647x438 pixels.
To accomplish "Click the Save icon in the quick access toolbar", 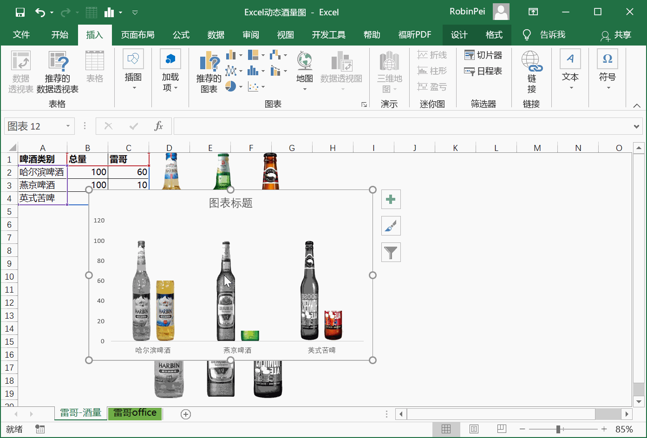I will (x=20, y=13).
